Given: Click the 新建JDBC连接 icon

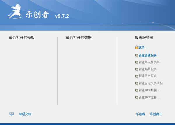Looking at the screenshot, I should [x=136, y=97].
